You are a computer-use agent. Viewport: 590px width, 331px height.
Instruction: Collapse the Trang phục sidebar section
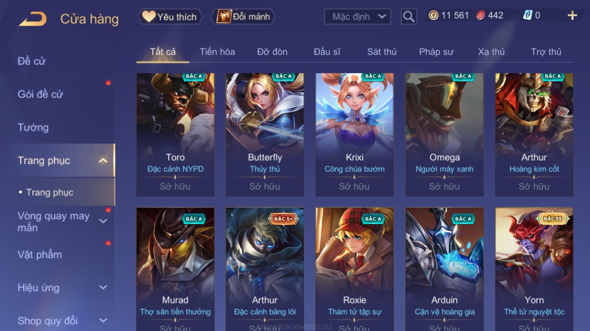(x=103, y=161)
